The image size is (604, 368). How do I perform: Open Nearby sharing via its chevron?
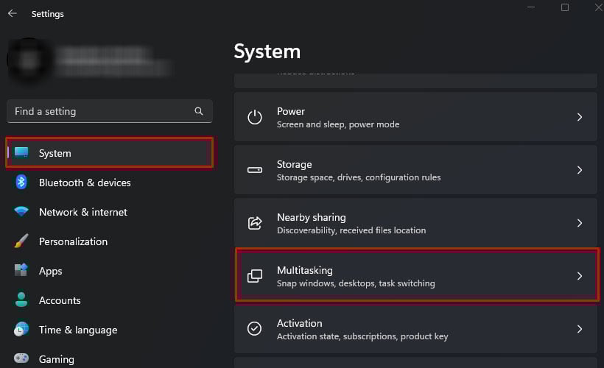tap(580, 223)
